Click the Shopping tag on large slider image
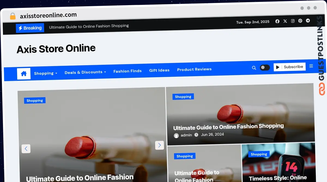Image resolution: width=327 pixels, height=182 pixels. click(x=35, y=101)
